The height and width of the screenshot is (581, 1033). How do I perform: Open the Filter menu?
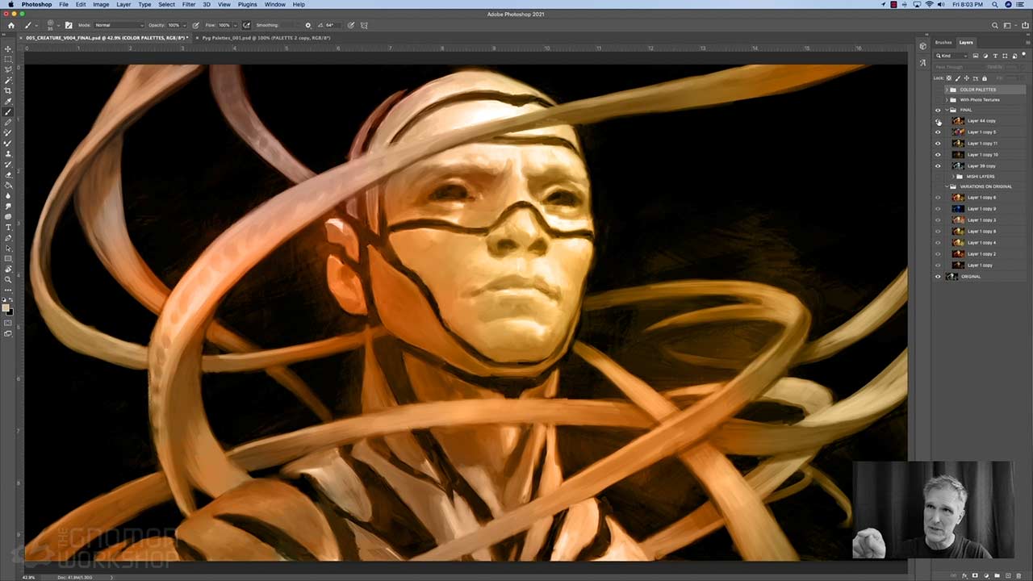(x=188, y=4)
